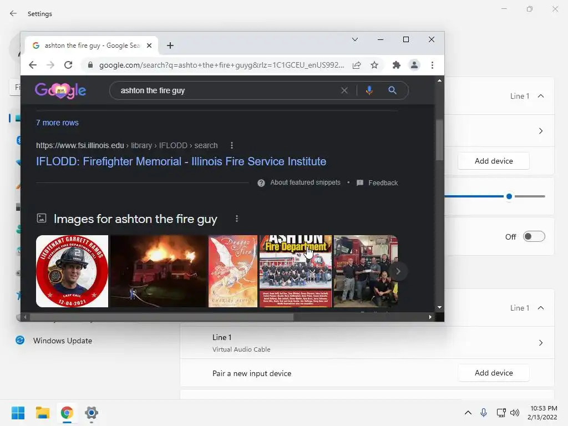The width and height of the screenshot is (568, 426).
Task: Collapse input Line 1 section in Settings
Action: point(541,308)
